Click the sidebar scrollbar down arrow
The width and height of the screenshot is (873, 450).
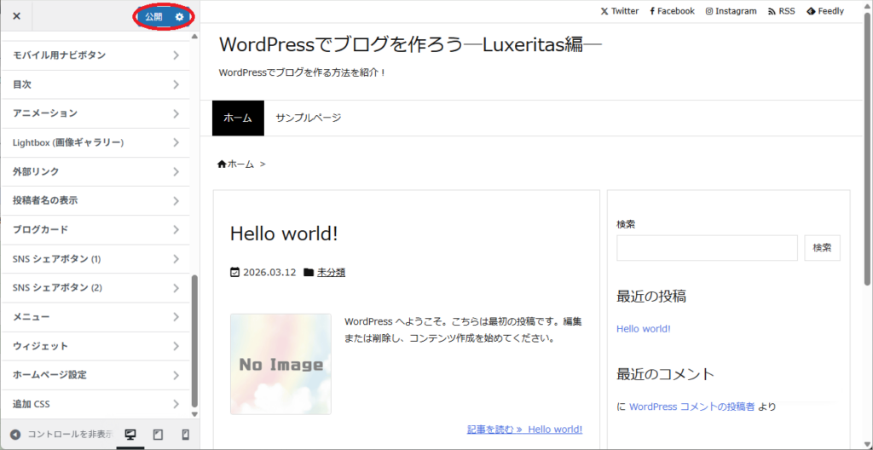(194, 414)
